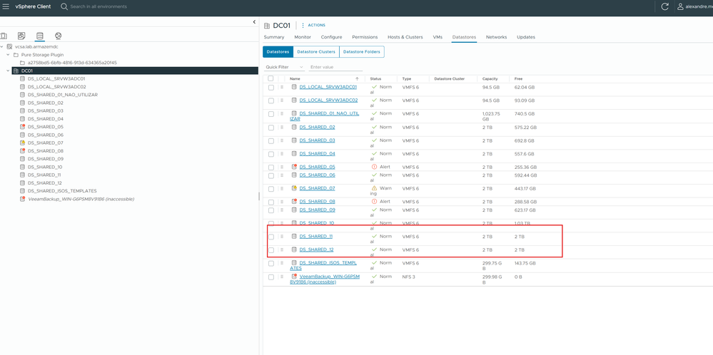The image size is (713, 355).
Task: Click the vertical dots Actions icon
Action: pos(303,25)
